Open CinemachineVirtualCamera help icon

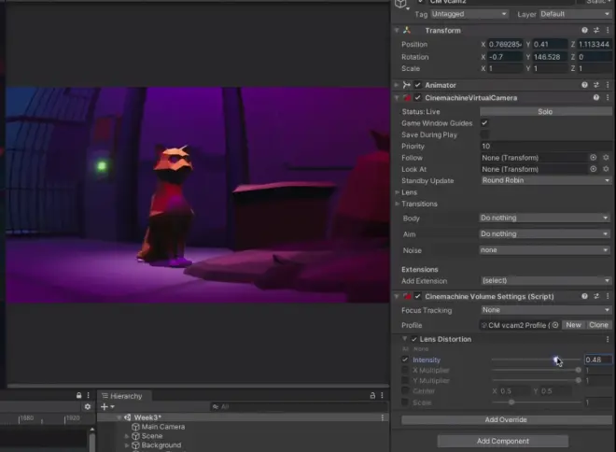coord(596,97)
